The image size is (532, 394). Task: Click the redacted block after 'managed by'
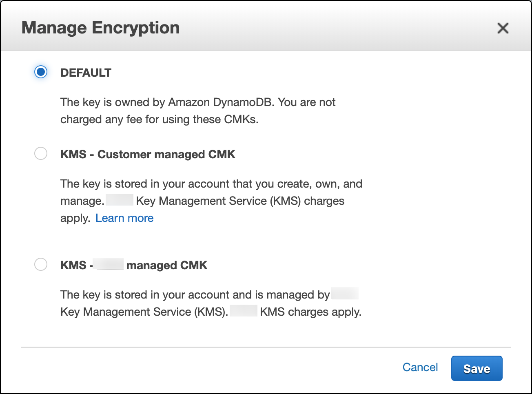pyautogui.click(x=345, y=294)
